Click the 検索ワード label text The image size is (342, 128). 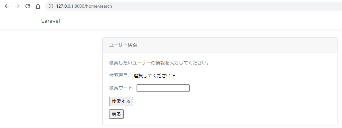click(x=121, y=88)
